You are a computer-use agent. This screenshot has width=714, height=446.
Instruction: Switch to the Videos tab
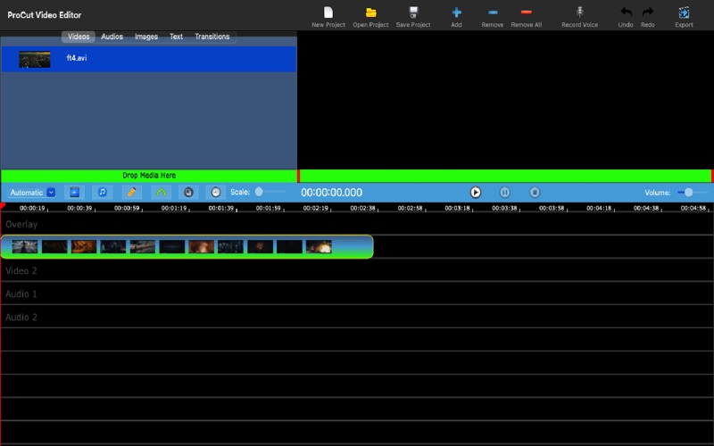[x=79, y=37]
